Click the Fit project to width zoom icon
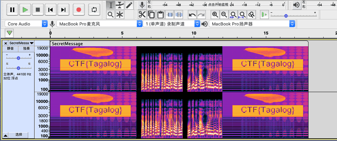 coord(242,15)
